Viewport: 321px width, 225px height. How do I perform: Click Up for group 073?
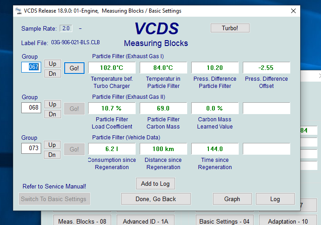52,145
